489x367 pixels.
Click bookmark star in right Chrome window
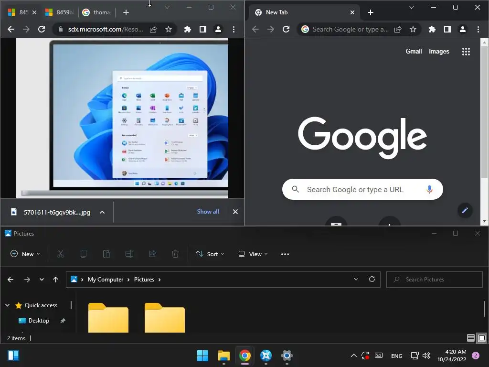click(413, 29)
